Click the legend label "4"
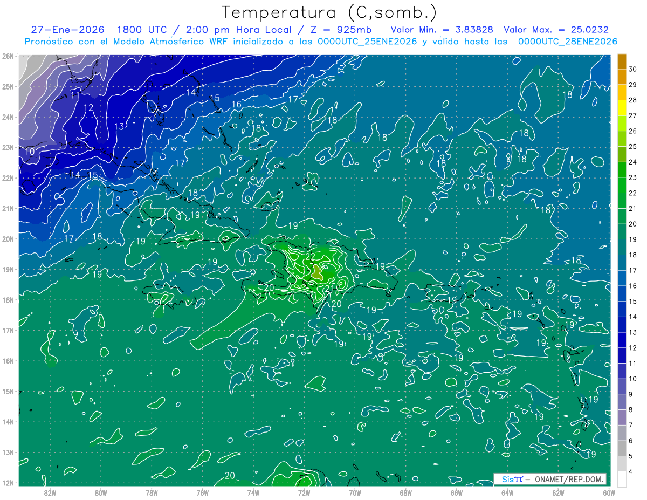The image size is (647, 500). coord(631,471)
